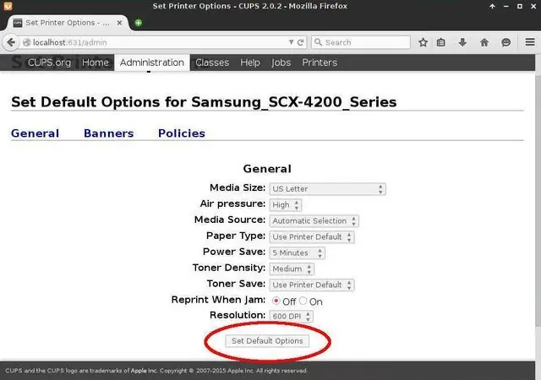
Task: Open the Power Save dropdown
Action: (297, 252)
